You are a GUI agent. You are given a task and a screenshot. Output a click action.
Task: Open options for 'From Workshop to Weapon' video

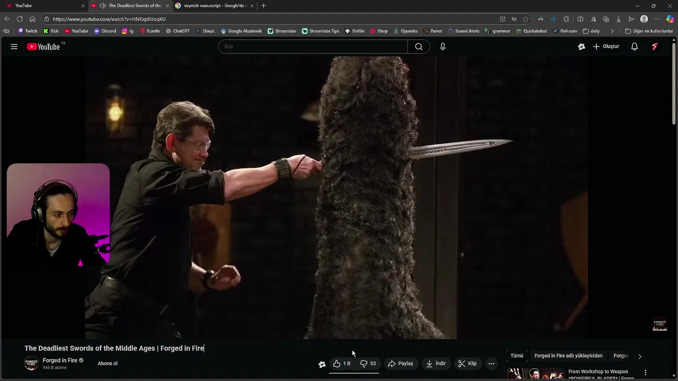click(645, 373)
